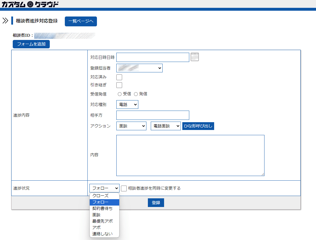This screenshot has width=316, height=240.
Task: Go to list via 一覧ページへ button
Action: (81, 21)
